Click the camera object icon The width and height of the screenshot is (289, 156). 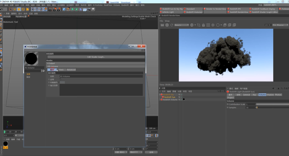click(x=89, y=9)
